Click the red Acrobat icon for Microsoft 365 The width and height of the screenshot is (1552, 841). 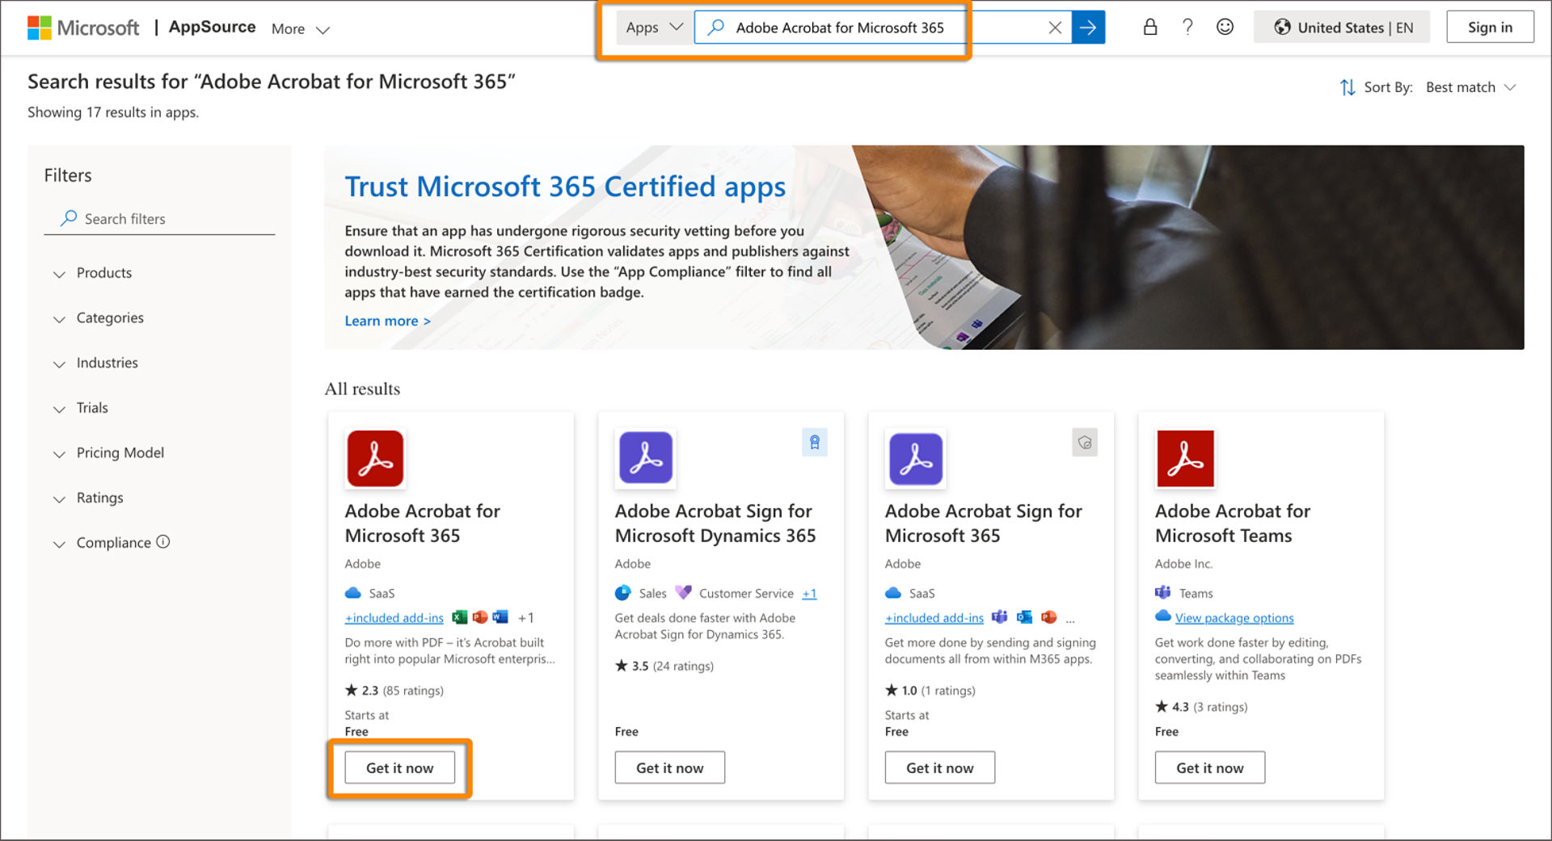tap(375, 458)
